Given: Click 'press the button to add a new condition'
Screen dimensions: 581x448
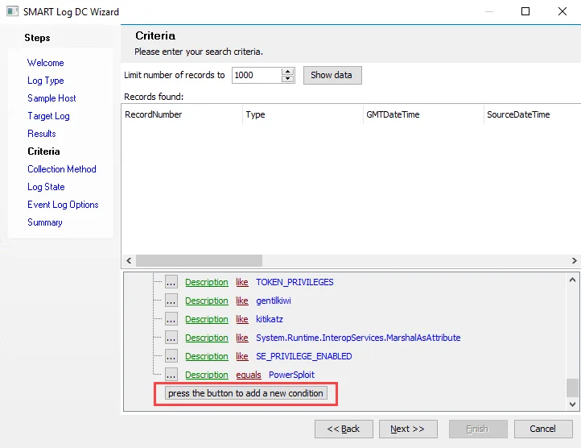Looking at the screenshot, I should [x=246, y=393].
